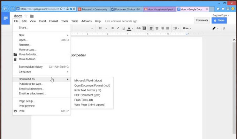Click the blue Share button
237x139 pixels.
point(219,21)
